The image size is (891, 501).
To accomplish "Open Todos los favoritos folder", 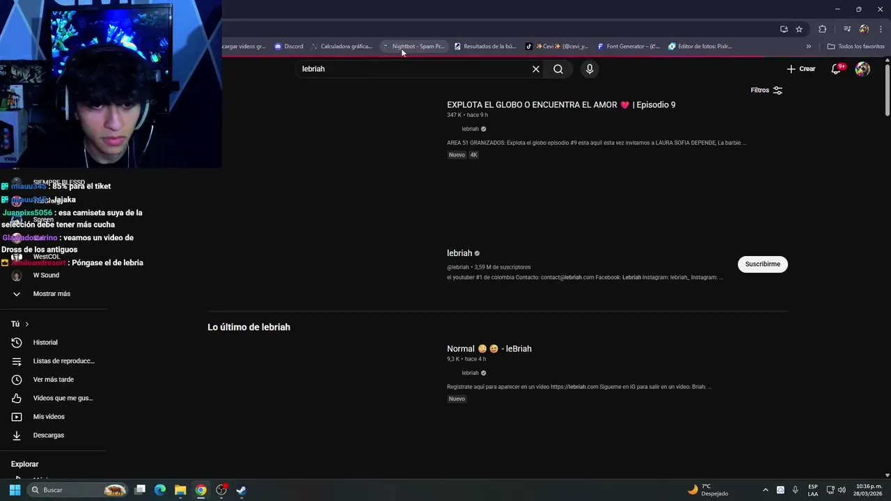I will click(x=855, y=47).
